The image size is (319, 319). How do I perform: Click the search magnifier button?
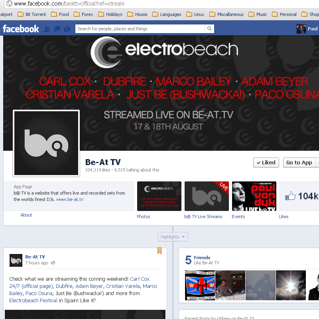coord(209,29)
